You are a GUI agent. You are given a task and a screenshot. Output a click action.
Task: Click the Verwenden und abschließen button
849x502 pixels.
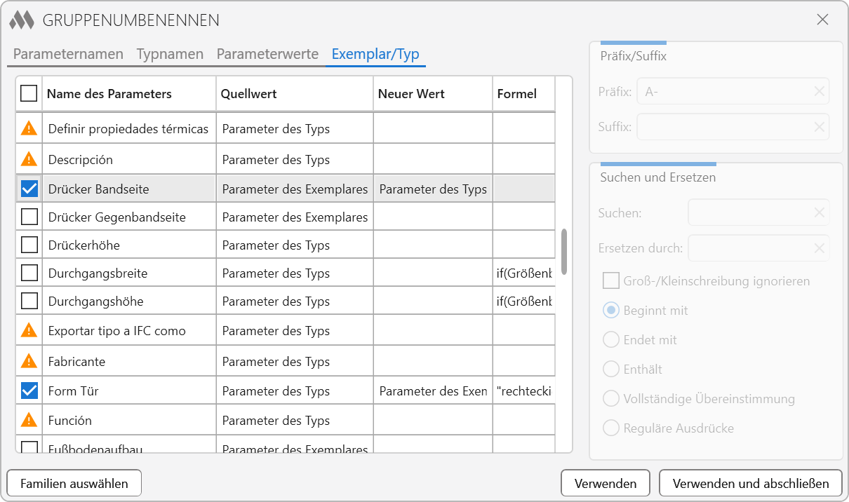click(750, 483)
